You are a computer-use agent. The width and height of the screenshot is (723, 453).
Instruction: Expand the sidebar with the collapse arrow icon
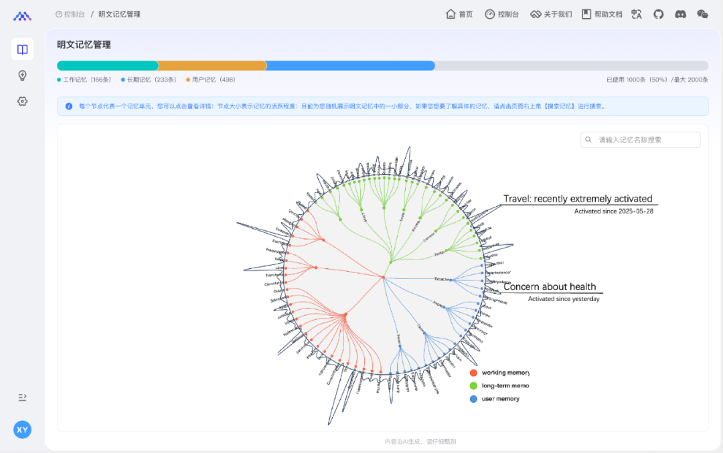click(x=22, y=397)
